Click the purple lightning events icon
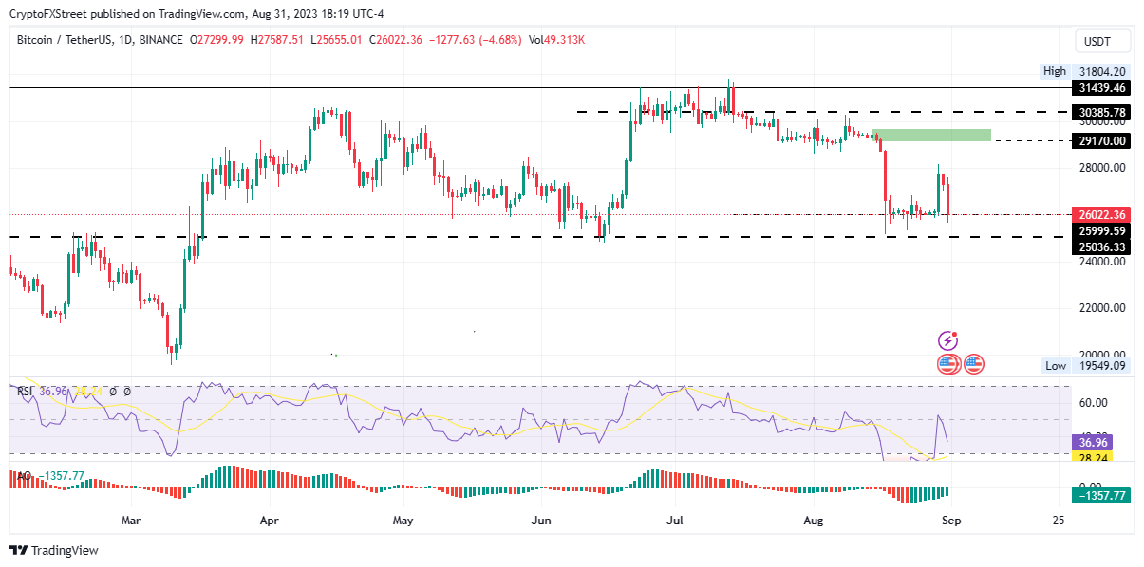 pos(947,340)
